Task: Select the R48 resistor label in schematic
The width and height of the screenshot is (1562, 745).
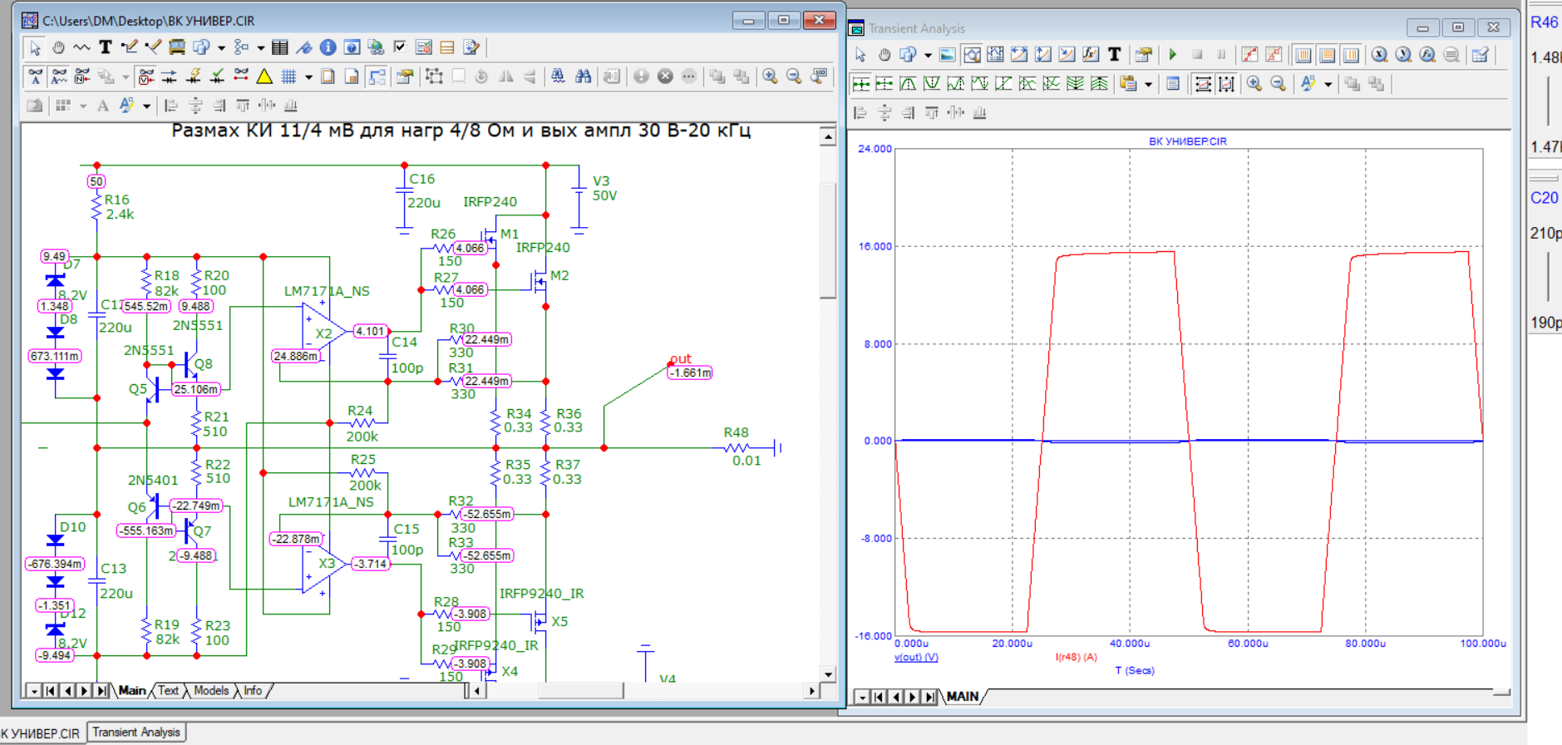Action: (736, 432)
